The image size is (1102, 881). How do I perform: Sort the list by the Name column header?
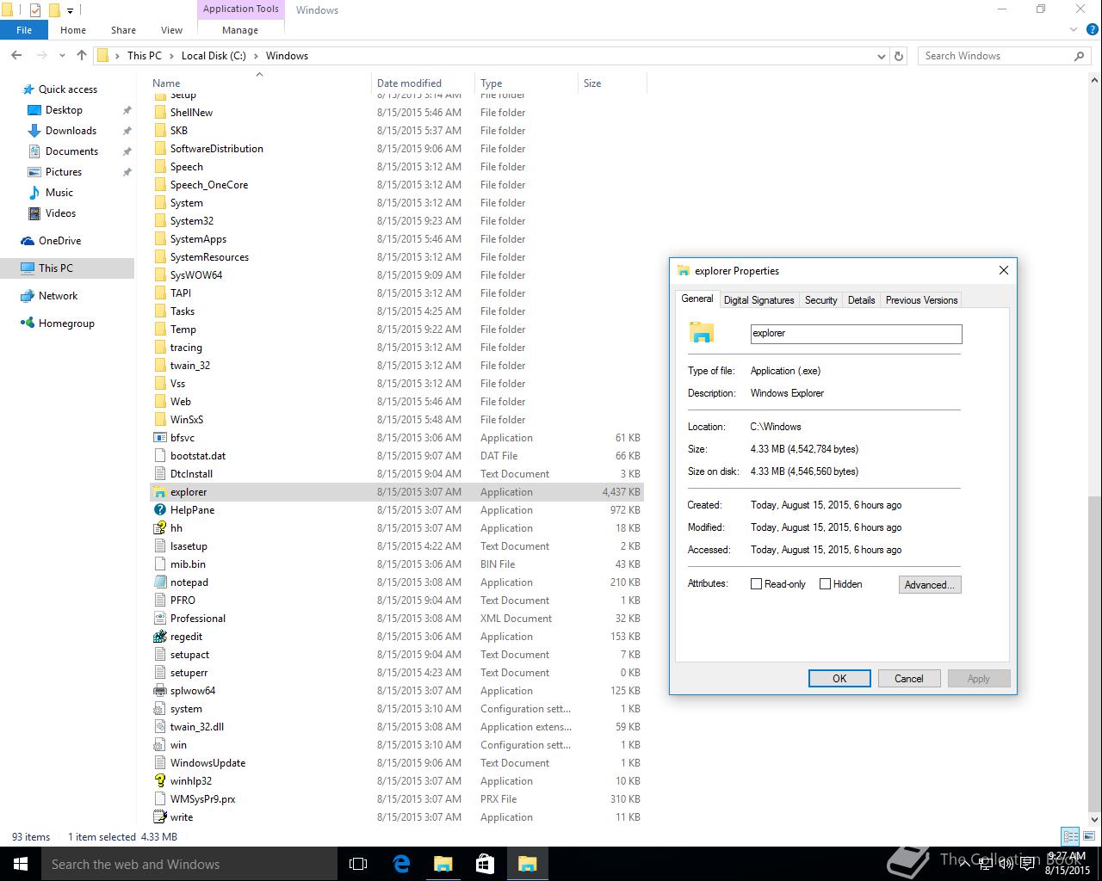[258, 83]
